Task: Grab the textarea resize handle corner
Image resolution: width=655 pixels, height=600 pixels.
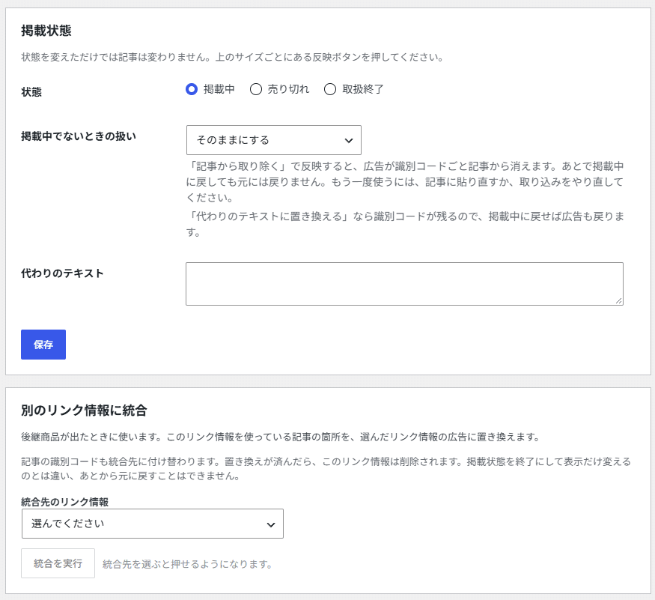Action: 618,300
